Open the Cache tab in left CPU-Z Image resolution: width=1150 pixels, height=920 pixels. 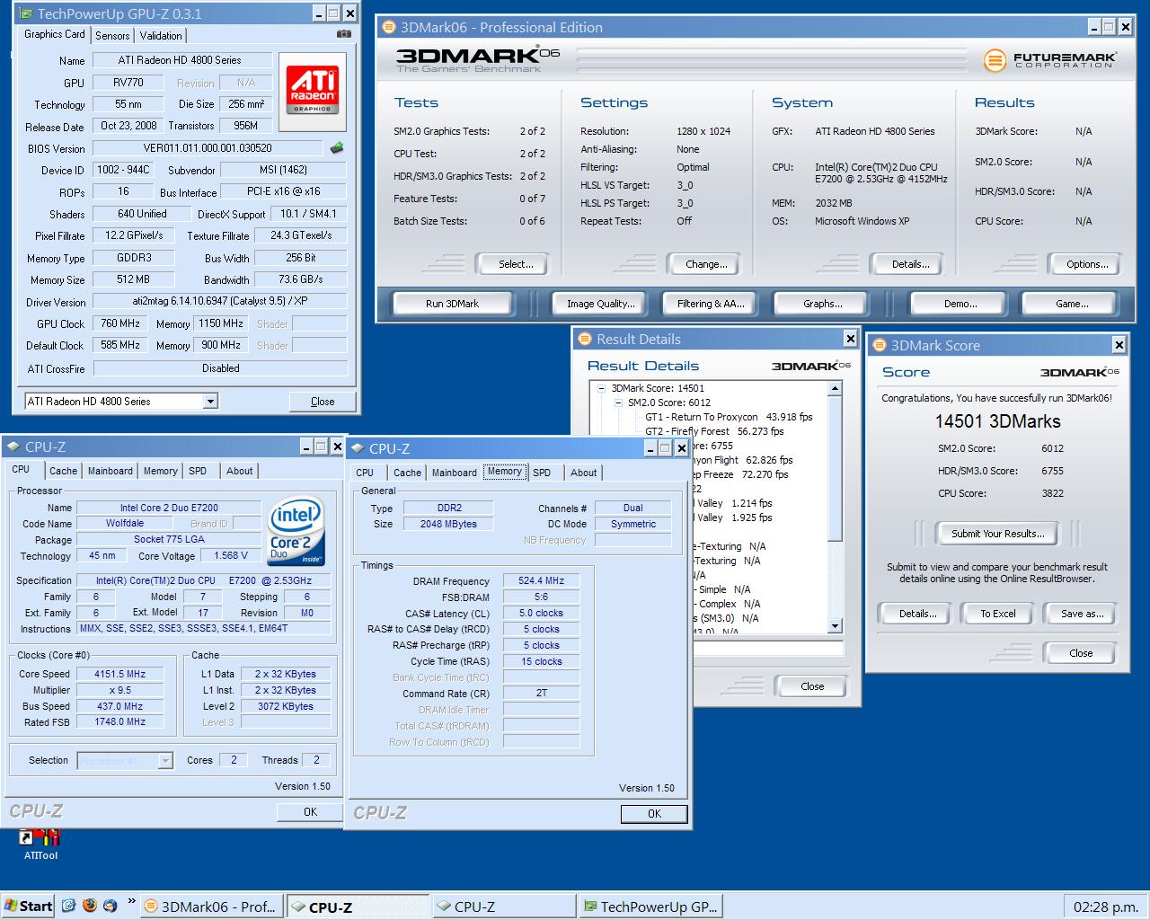tap(63, 471)
